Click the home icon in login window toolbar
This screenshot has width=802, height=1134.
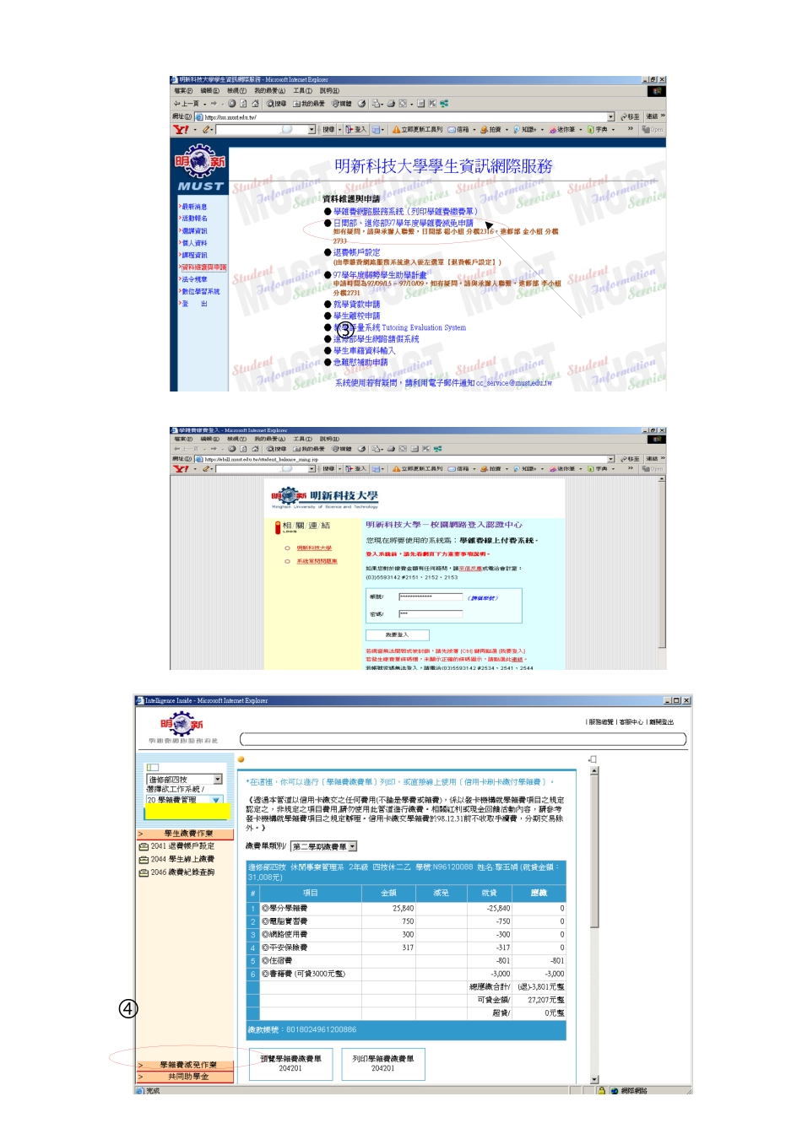pyautogui.click(x=255, y=449)
